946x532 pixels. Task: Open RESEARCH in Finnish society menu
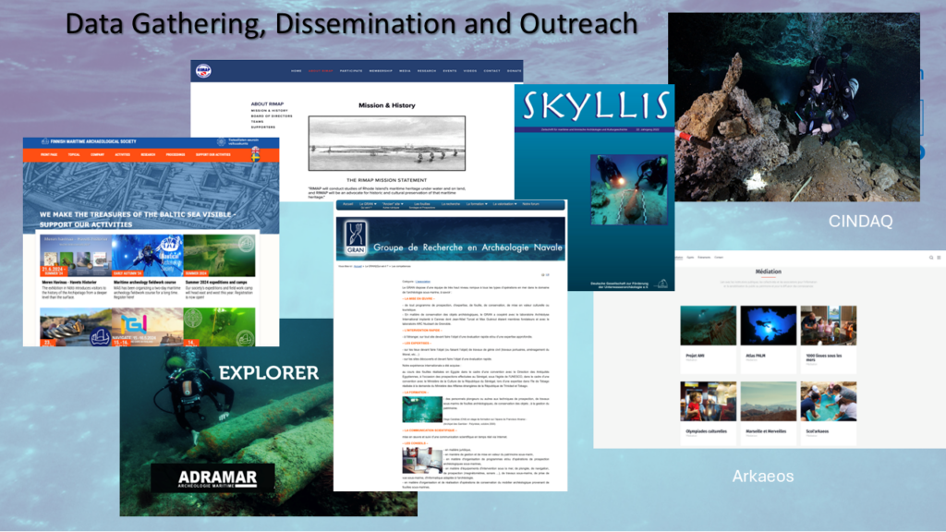pyautogui.click(x=148, y=155)
